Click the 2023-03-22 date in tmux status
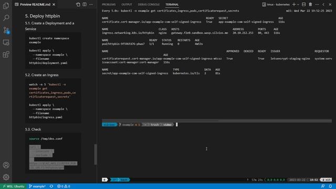The image size is (336, 189). coord(297,180)
